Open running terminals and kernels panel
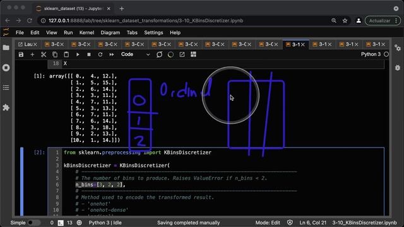 pyautogui.click(x=6, y=67)
